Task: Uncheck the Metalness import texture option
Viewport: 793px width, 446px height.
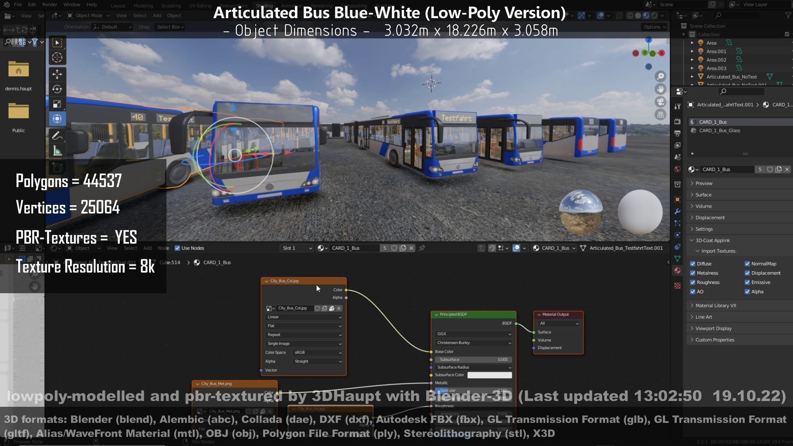Action: 693,273
